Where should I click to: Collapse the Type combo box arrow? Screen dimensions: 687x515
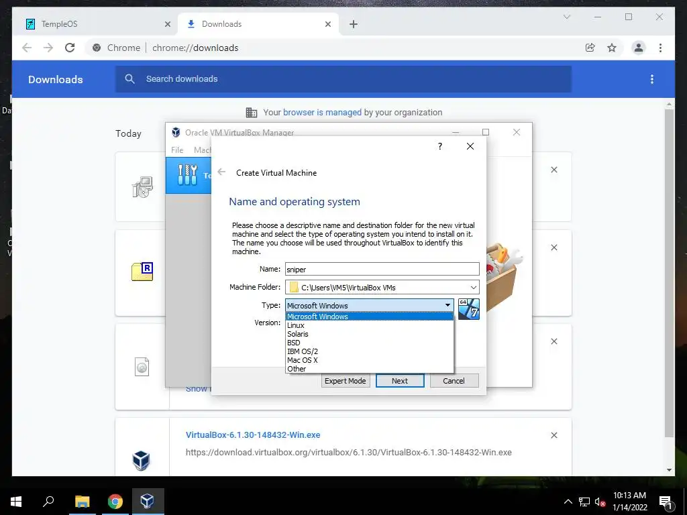[x=447, y=305]
